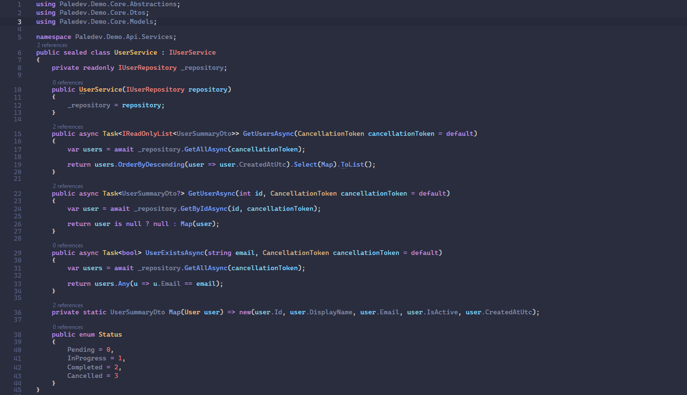Click the new keyword in the Map method
This screenshot has height=395, width=687.
coord(245,312)
